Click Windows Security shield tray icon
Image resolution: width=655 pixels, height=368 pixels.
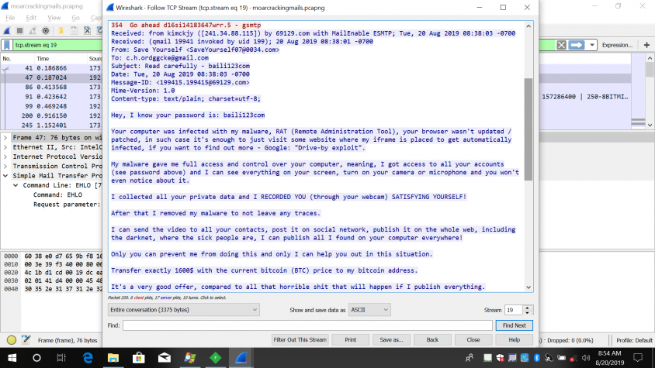pos(500,358)
